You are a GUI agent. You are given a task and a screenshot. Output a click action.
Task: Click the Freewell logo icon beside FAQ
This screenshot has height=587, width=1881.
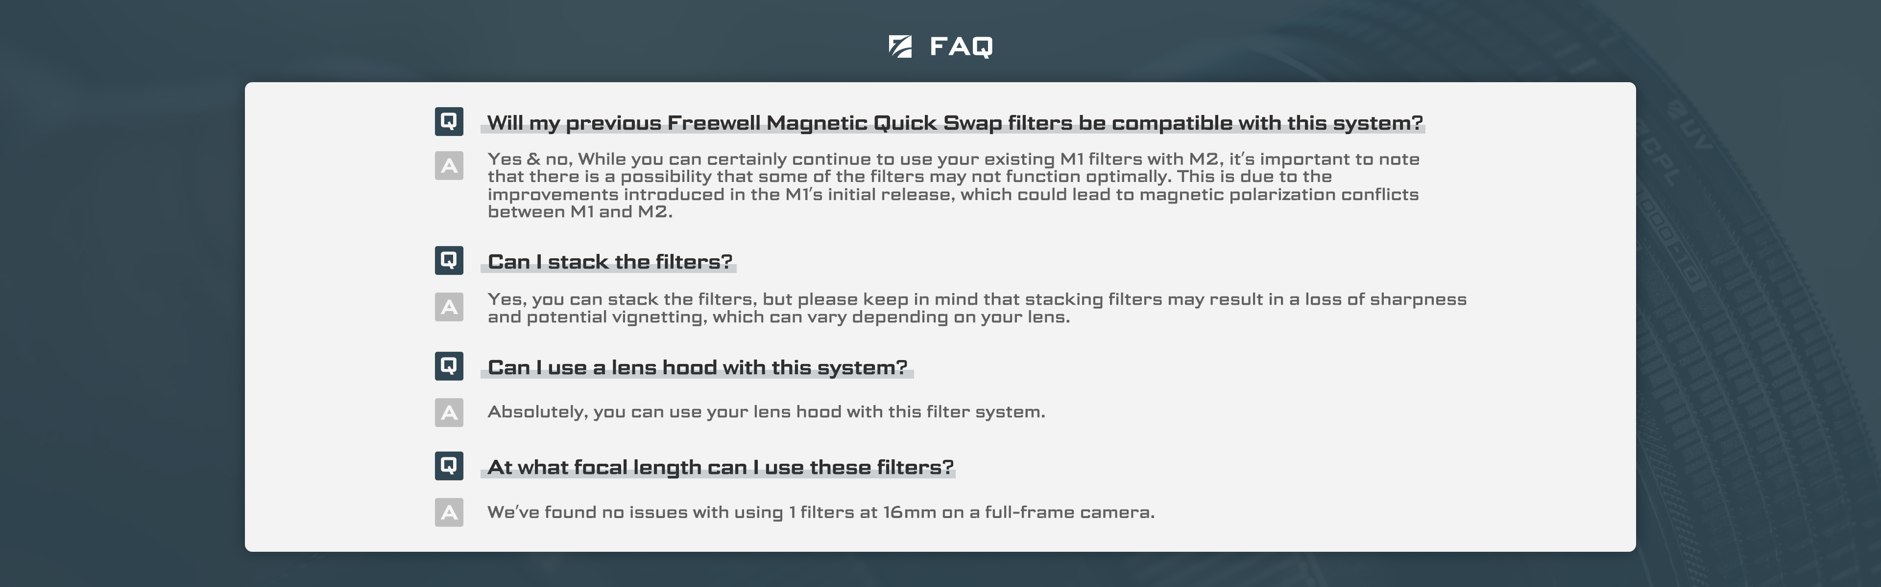click(900, 46)
